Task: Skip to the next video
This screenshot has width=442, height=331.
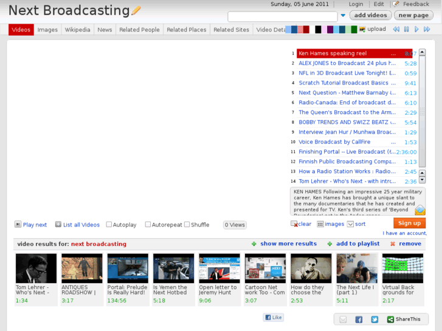Action: point(427,29)
